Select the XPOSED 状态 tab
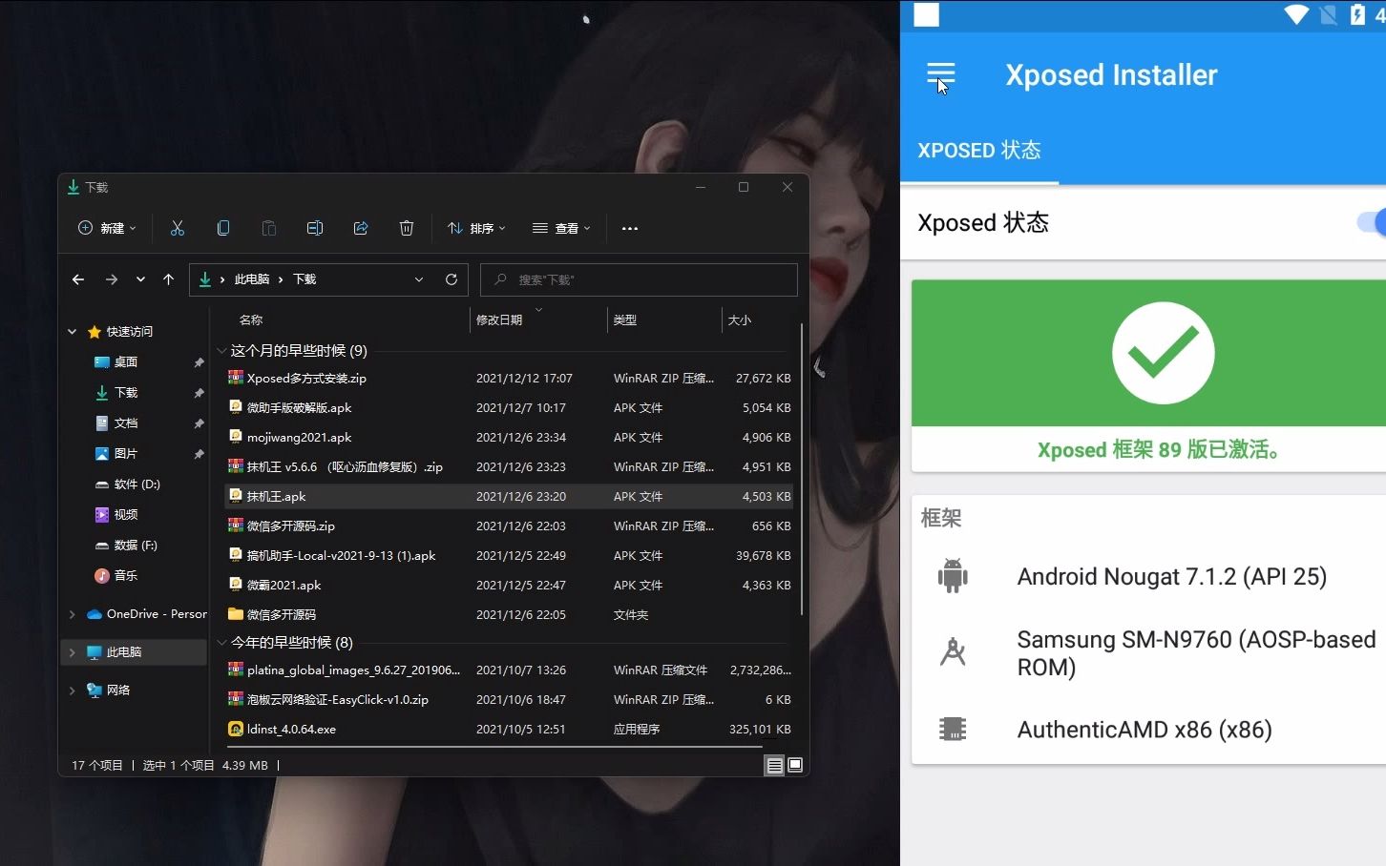 (979, 151)
